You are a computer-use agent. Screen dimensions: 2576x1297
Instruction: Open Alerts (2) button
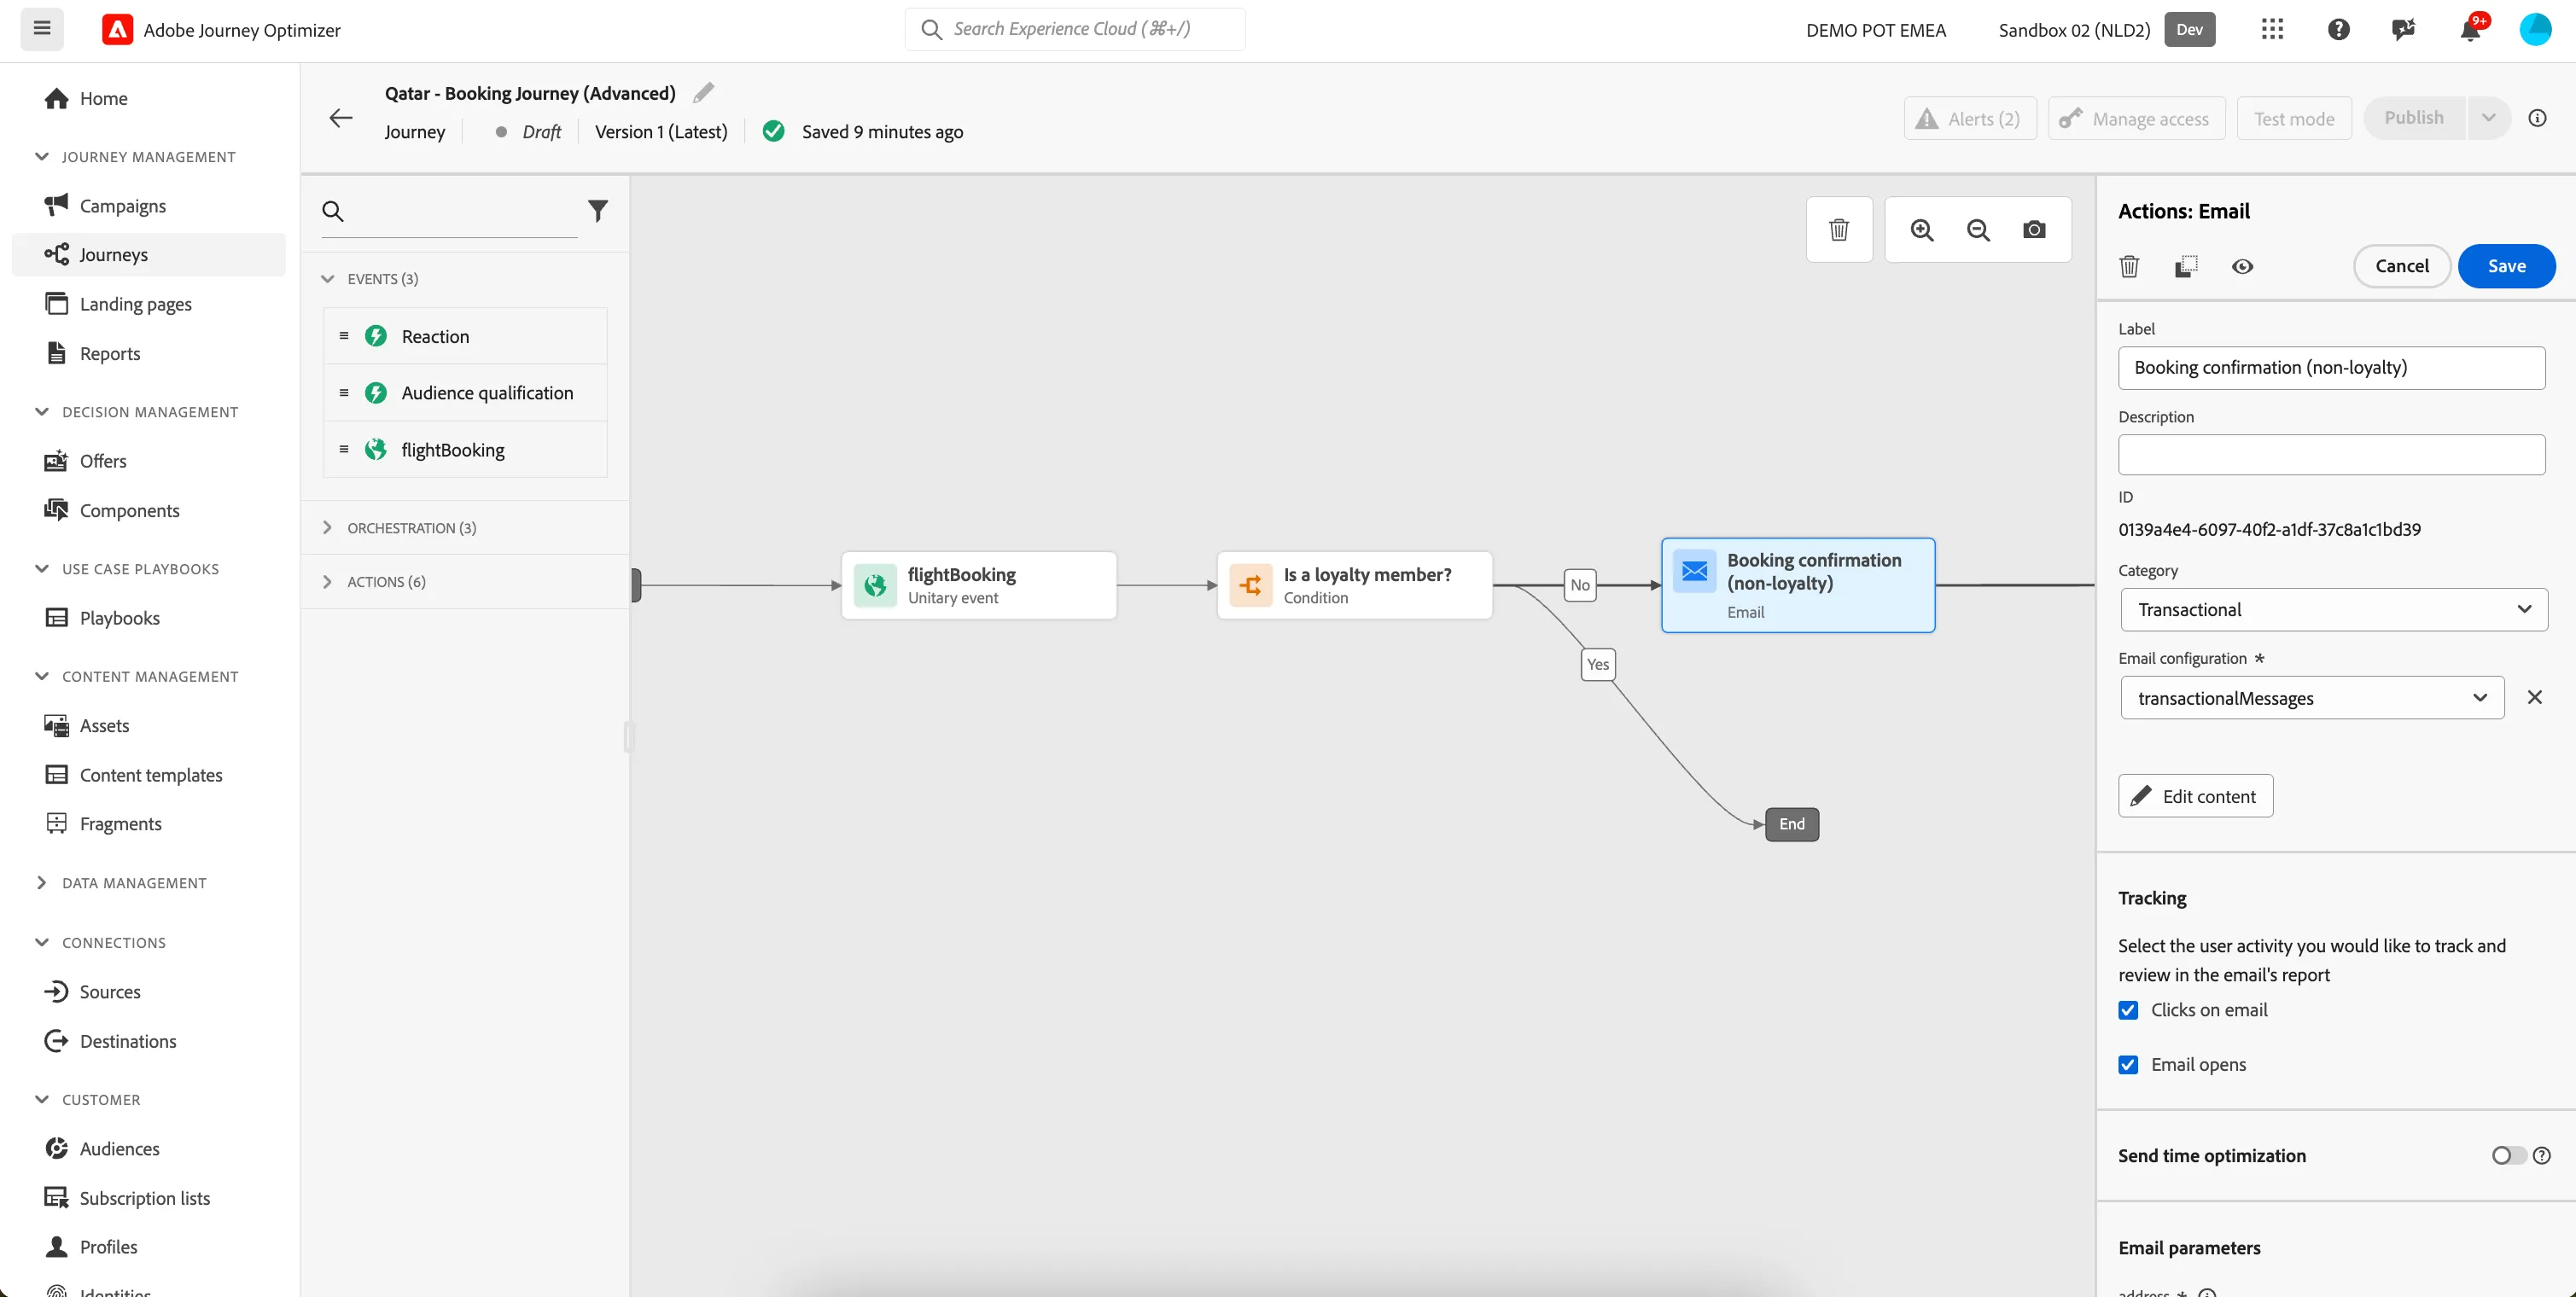(1969, 118)
